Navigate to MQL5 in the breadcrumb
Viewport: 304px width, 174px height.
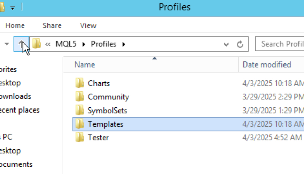click(66, 44)
